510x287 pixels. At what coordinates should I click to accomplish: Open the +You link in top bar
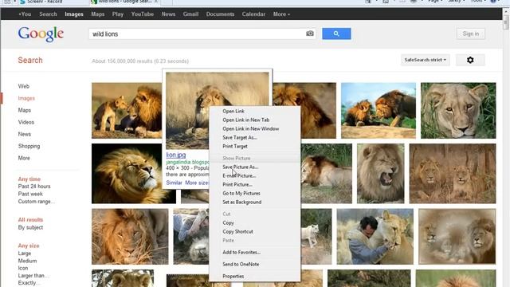click(x=25, y=14)
